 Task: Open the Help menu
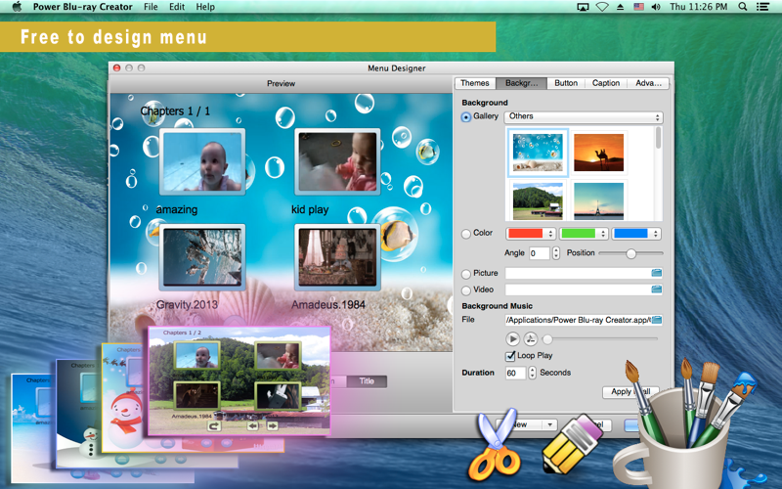point(205,7)
